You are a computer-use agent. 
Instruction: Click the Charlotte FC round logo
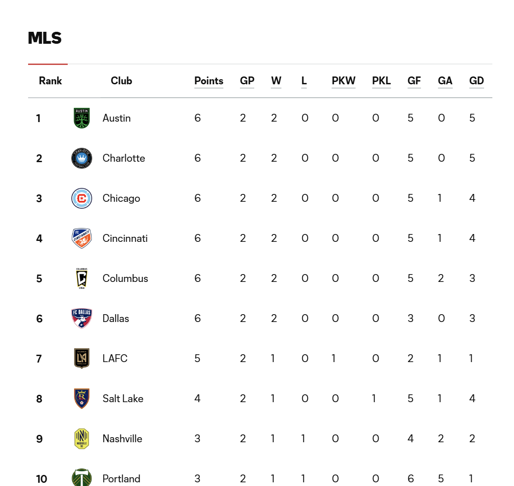coord(82,158)
